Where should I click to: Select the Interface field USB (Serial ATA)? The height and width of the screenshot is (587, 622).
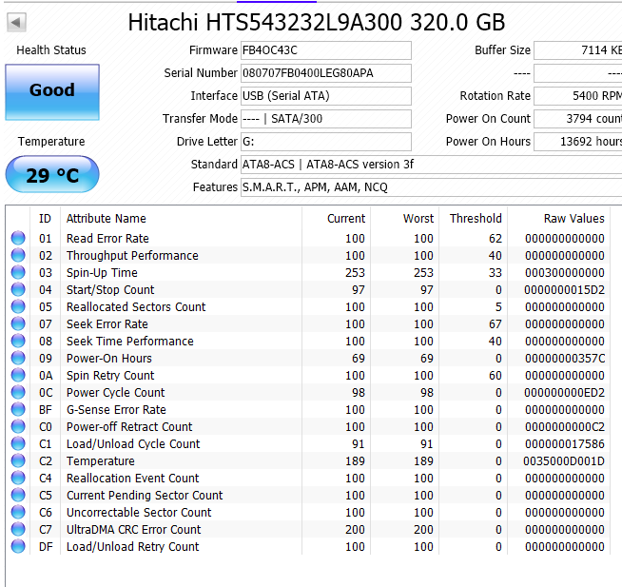(325, 96)
